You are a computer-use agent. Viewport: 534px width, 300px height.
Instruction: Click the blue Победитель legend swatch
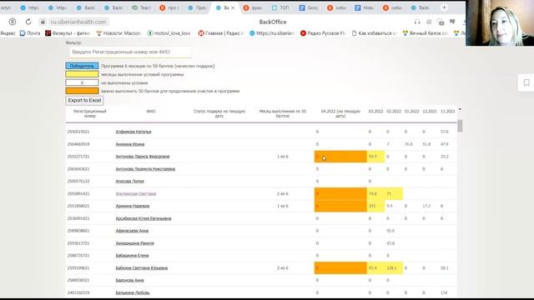coord(82,66)
